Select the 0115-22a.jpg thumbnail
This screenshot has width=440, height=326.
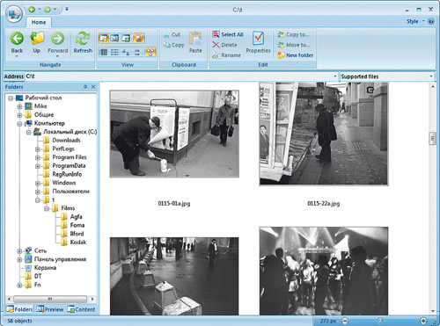[x=324, y=134]
